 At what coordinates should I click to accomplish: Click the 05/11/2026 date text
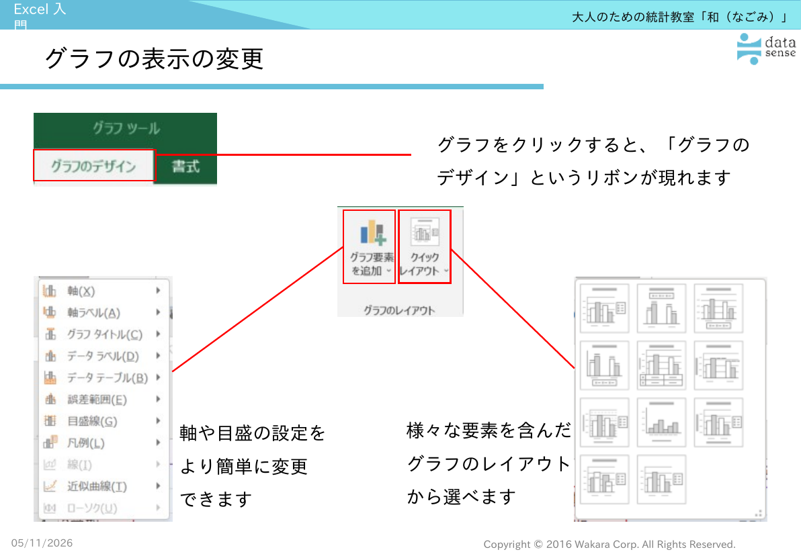coord(42,543)
